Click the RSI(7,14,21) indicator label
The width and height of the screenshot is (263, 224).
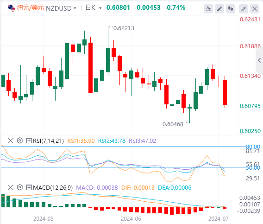[x=48, y=141]
